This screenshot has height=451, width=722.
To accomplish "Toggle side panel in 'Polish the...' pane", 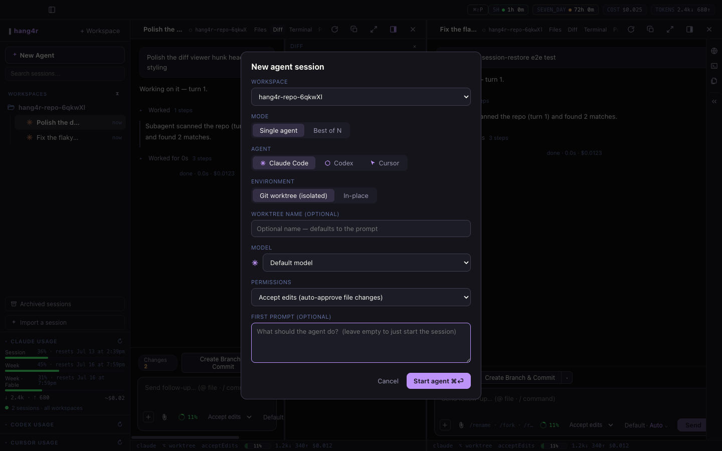I will [393, 30].
